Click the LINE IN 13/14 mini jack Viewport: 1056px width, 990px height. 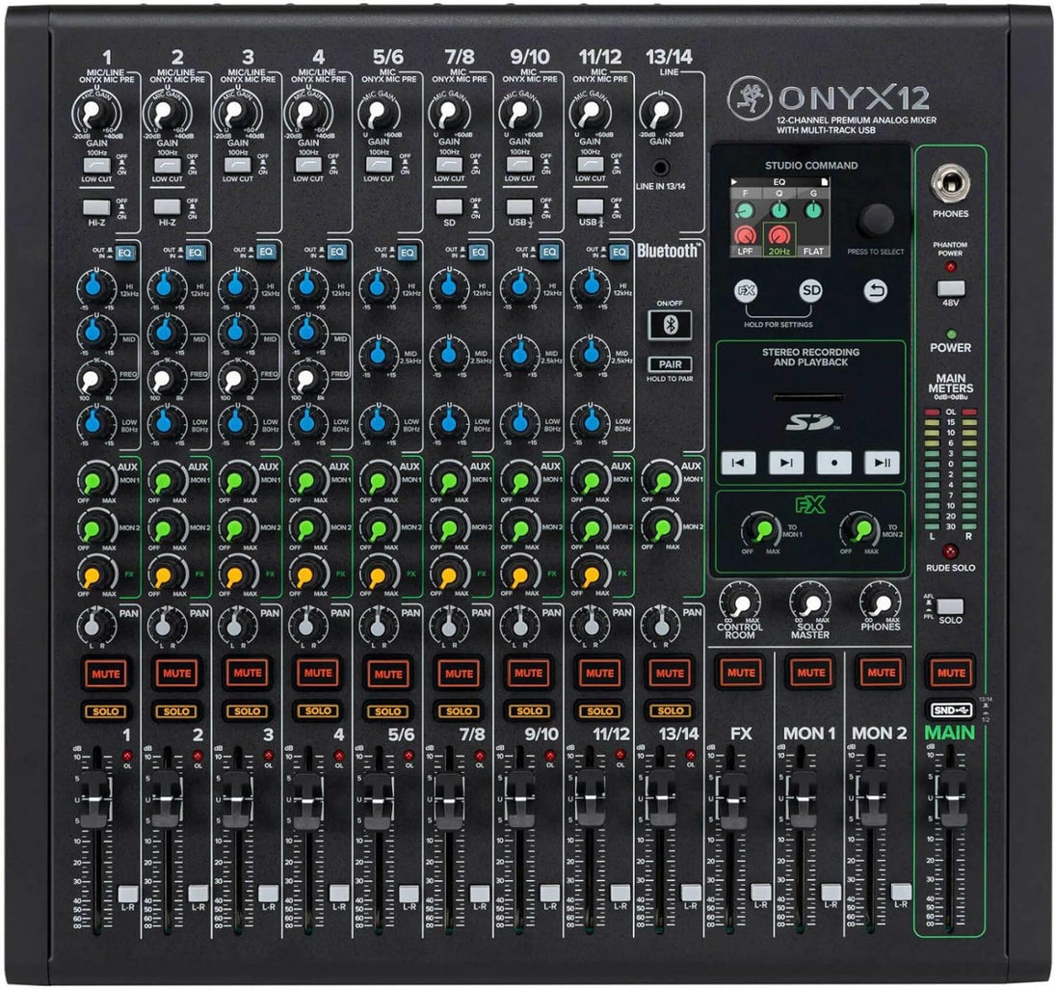(x=661, y=167)
